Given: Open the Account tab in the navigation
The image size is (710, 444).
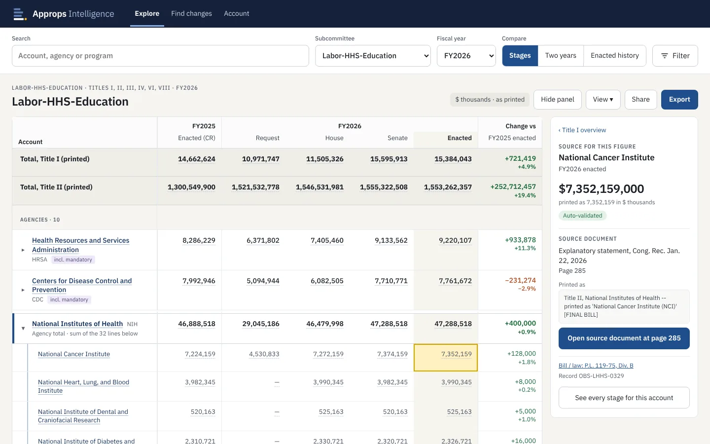Looking at the screenshot, I should coord(237,14).
